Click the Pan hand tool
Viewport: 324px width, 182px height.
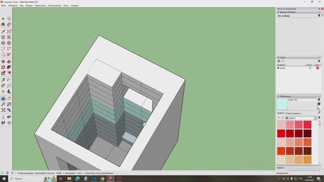tap(9, 99)
